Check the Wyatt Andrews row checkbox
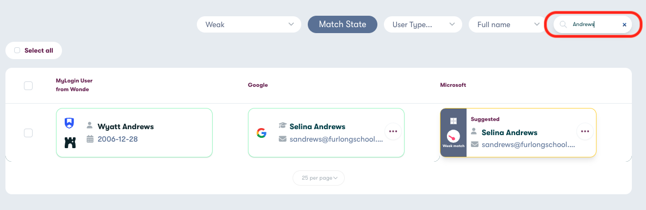646x210 pixels. tap(28, 133)
